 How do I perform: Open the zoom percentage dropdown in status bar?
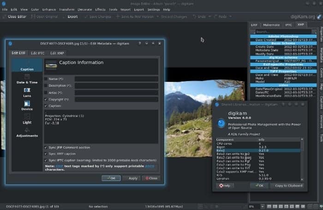pos(263,206)
